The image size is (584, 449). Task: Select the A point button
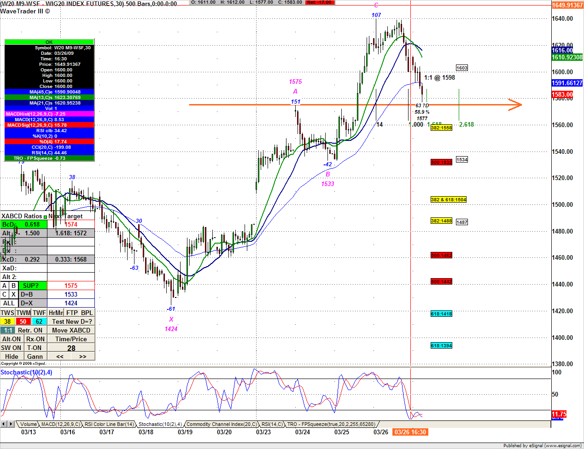click(x=5, y=286)
